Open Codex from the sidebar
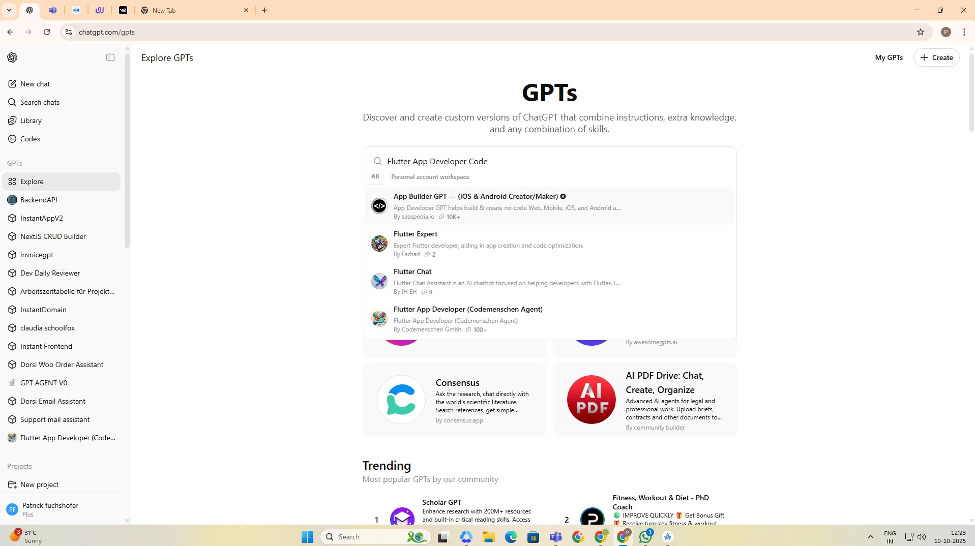 pyautogui.click(x=61, y=139)
